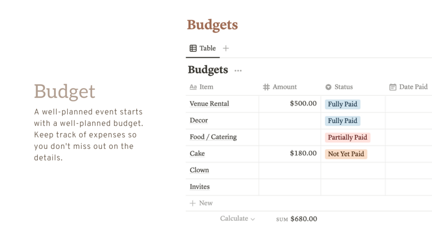This screenshot has width=432, height=243.
Task: Click the empty Amount cell for Clown
Action: [x=290, y=170]
